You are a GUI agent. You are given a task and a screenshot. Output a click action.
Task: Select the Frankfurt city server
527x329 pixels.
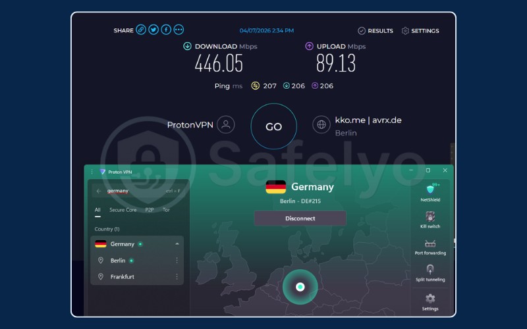pos(137,276)
